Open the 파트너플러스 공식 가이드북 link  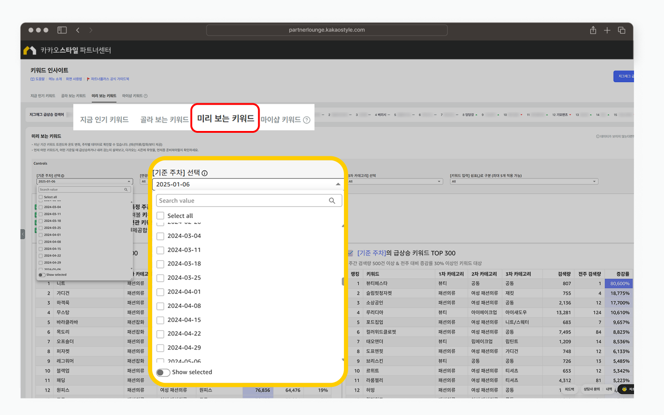(110, 79)
